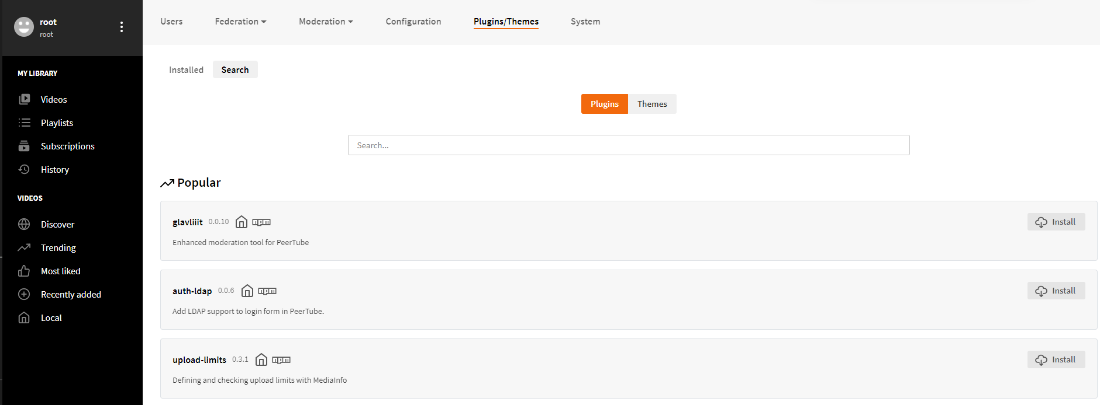This screenshot has width=1100, height=405.
Task: Click 'Defining and checking upload limits' description
Action: [260, 380]
